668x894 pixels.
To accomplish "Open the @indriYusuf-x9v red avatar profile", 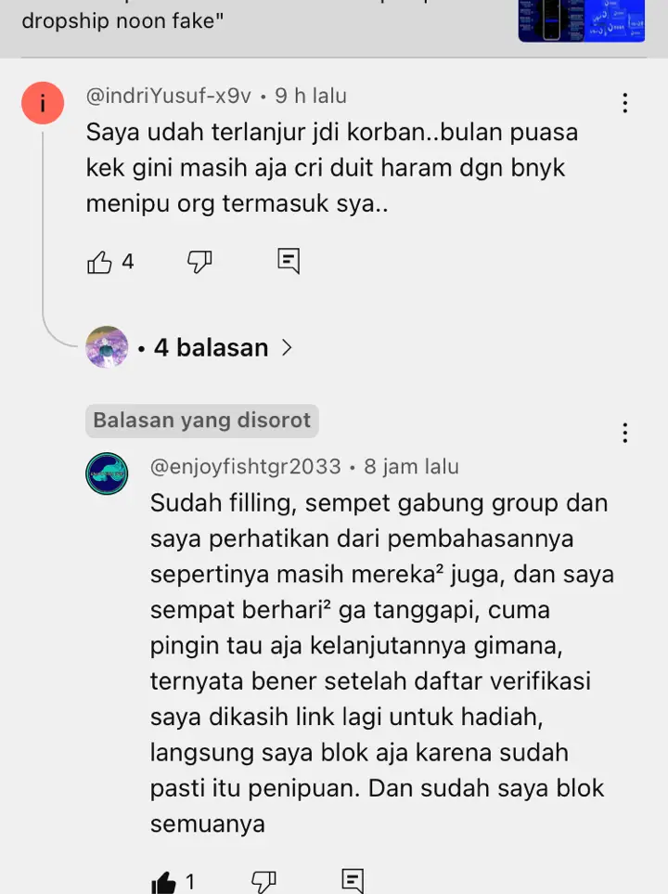I will [x=43, y=103].
